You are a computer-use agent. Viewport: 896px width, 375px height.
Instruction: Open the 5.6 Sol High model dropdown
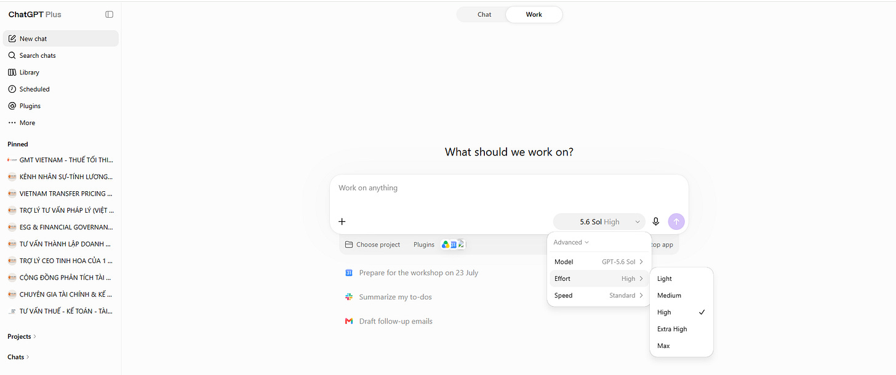pos(599,222)
